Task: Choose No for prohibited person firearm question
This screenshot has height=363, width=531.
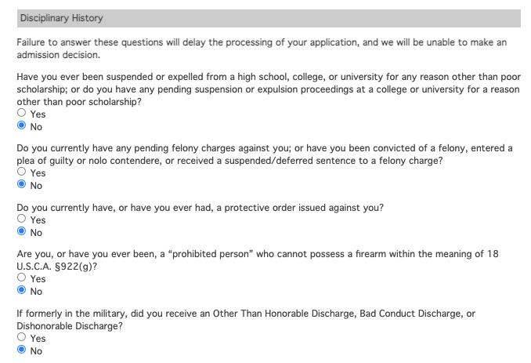Action: [21, 292]
